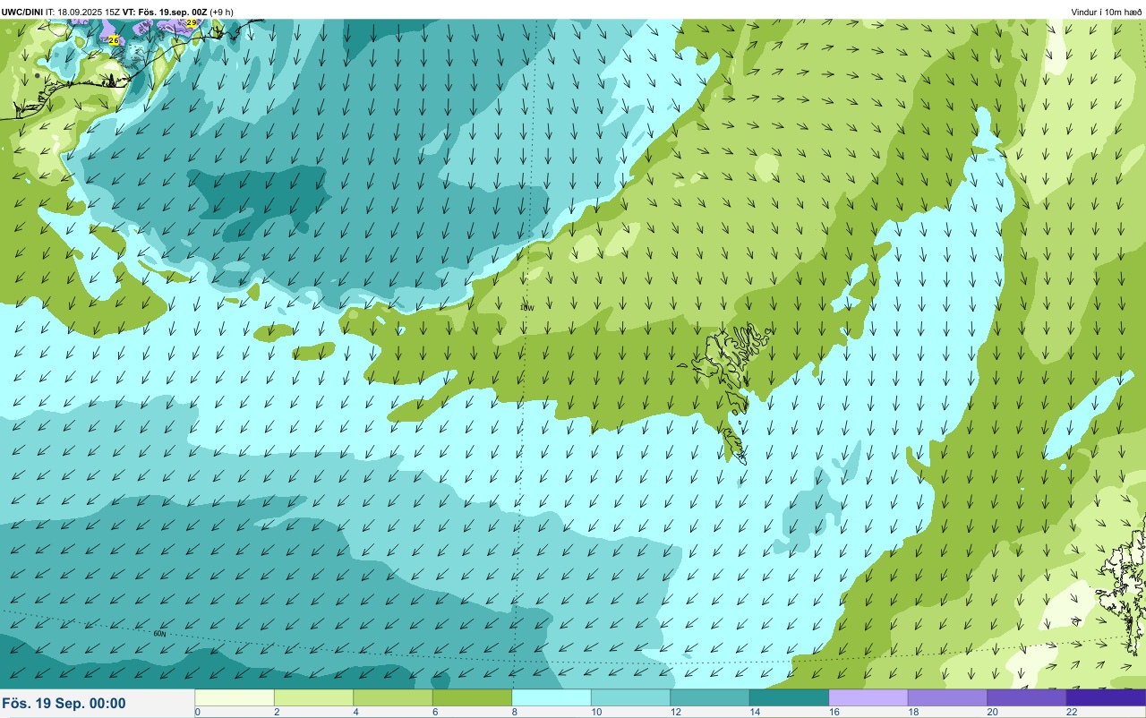The height and width of the screenshot is (718, 1146).
Task: Click legend scale number '18'
Action: [912, 713]
